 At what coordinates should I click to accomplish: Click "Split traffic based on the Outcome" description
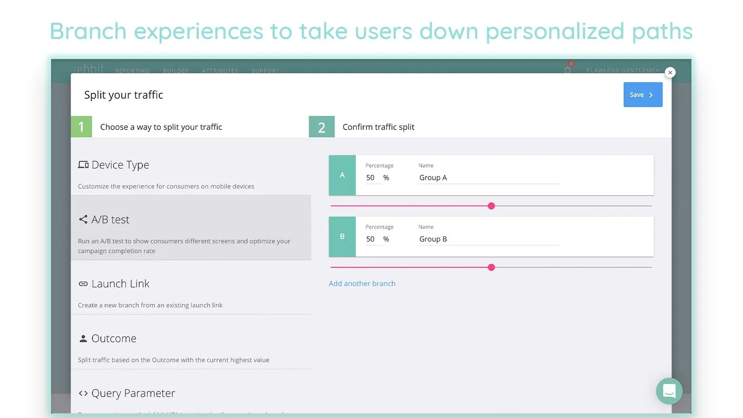pyautogui.click(x=174, y=360)
